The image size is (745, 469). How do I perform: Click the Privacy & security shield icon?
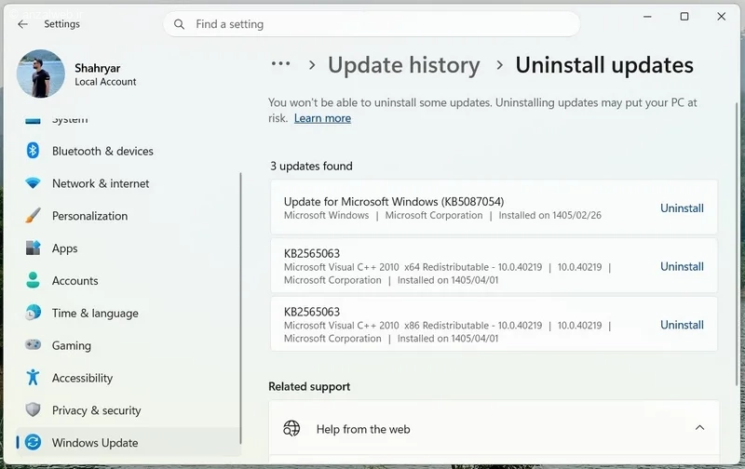[x=33, y=409]
